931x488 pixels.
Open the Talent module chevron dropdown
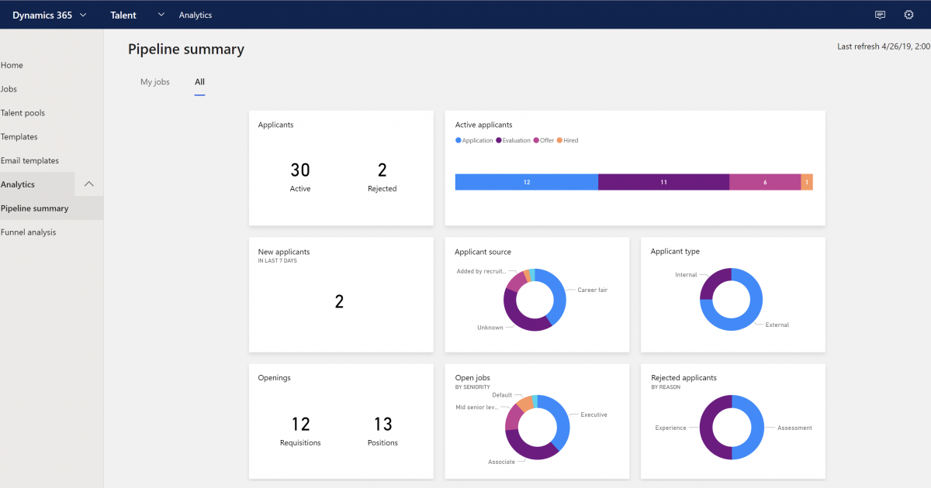pos(161,15)
